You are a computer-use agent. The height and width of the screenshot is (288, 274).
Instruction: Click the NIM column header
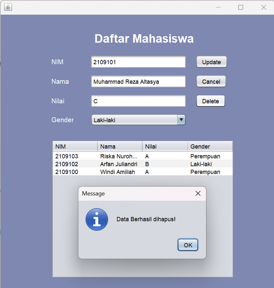pyautogui.click(x=75, y=146)
